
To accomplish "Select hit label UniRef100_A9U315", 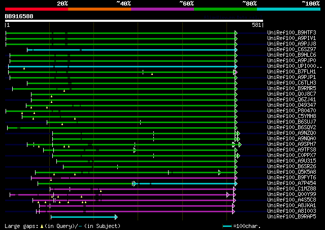I will click(291, 161).
